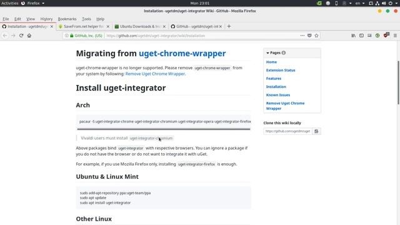Click the phone device tray icon
The width and height of the screenshot is (400, 225).
point(336,3)
